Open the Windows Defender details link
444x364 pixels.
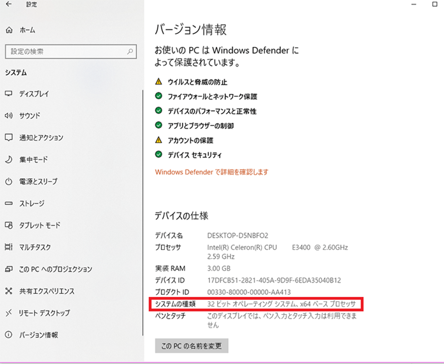coord(211,172)
